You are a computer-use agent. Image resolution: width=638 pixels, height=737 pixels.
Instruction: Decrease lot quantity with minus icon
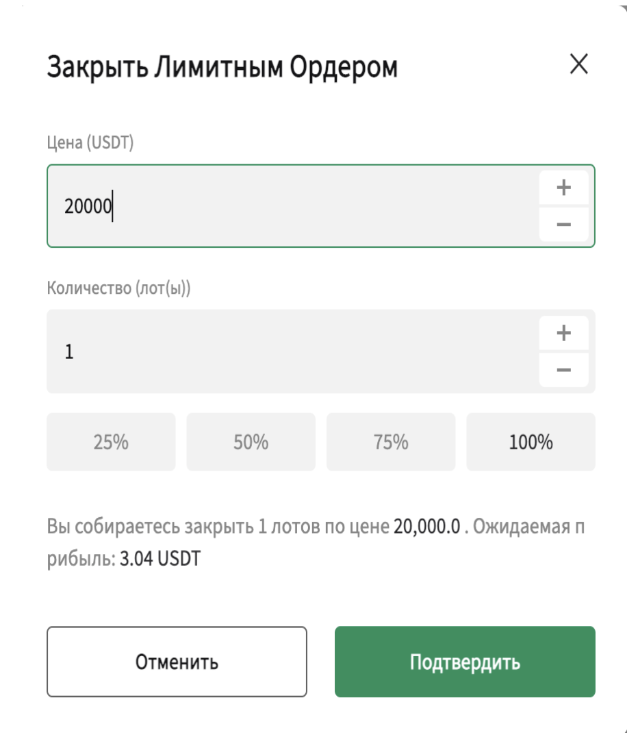click(x=564, y=370)
